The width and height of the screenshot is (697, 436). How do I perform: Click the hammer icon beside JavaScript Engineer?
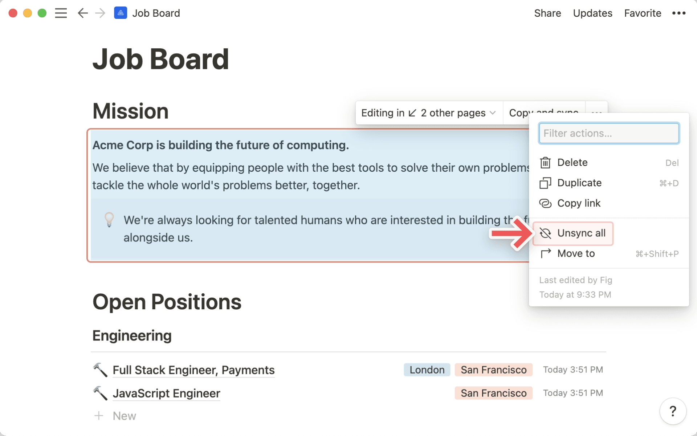click(100, 393)
